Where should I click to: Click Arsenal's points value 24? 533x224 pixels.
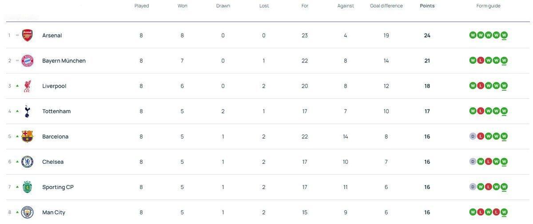point(427,35)
